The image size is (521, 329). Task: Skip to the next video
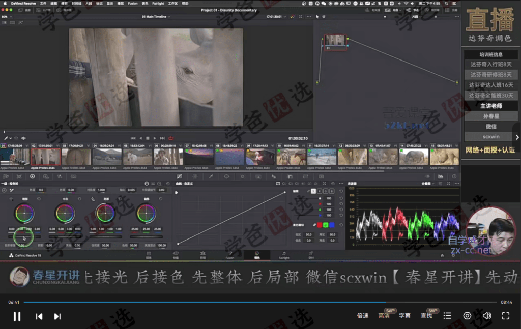(57, 316)
